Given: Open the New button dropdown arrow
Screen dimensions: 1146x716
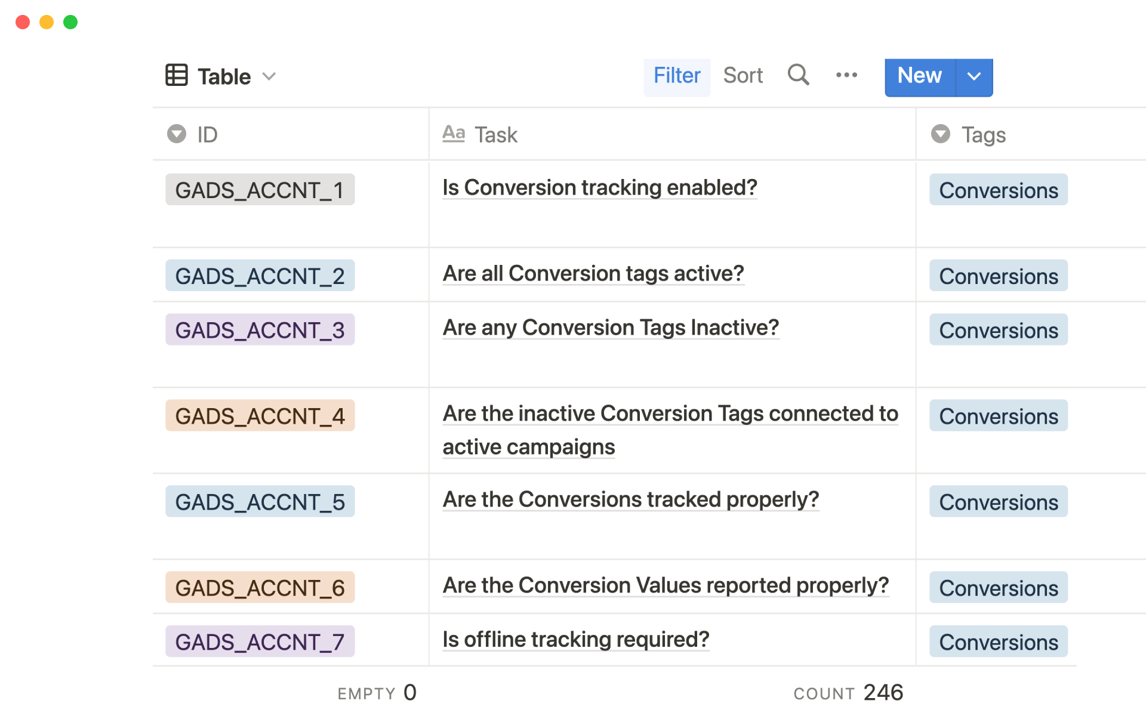Looking at the screenshot, I should click(974, 76).
